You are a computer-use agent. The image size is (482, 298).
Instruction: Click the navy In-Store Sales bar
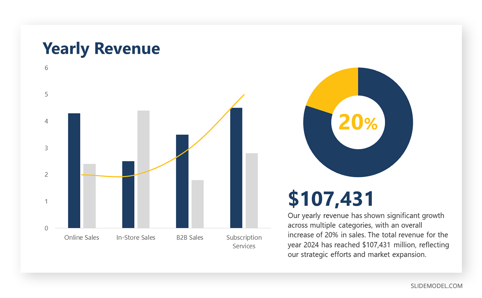(128, 195)
